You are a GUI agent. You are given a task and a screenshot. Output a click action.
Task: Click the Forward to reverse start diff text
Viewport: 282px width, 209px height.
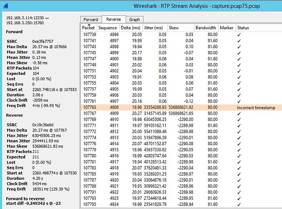click(33, 201)
